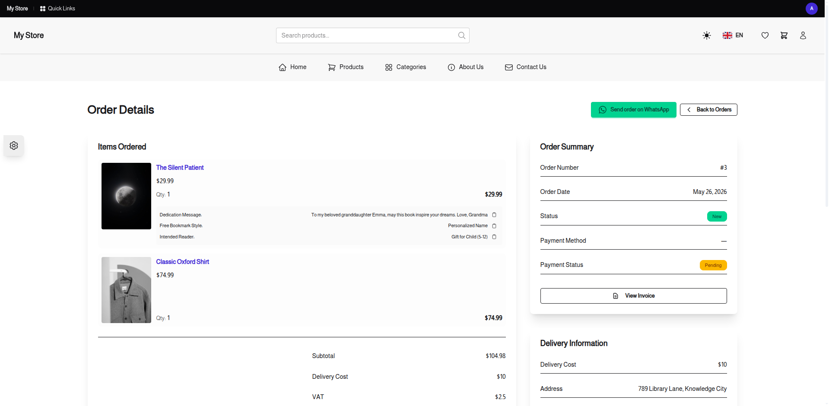Copy the Dedication Message value
The width and height of the screenshot is (829, 406).
point(494,215)
